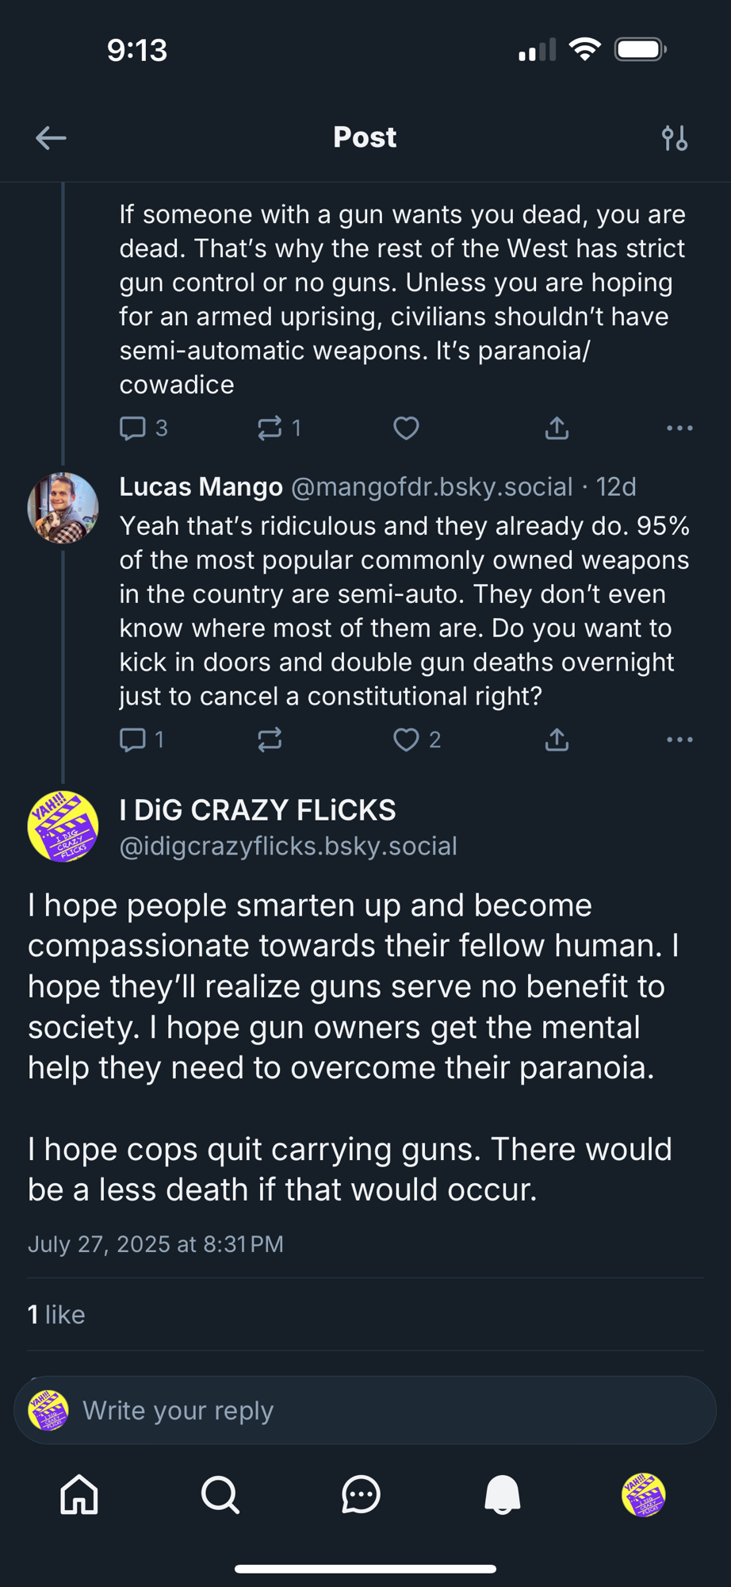Share the semi-automatic weapons post

coord(557,428)
